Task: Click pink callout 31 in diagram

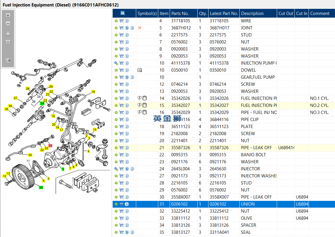Action: 50,146
